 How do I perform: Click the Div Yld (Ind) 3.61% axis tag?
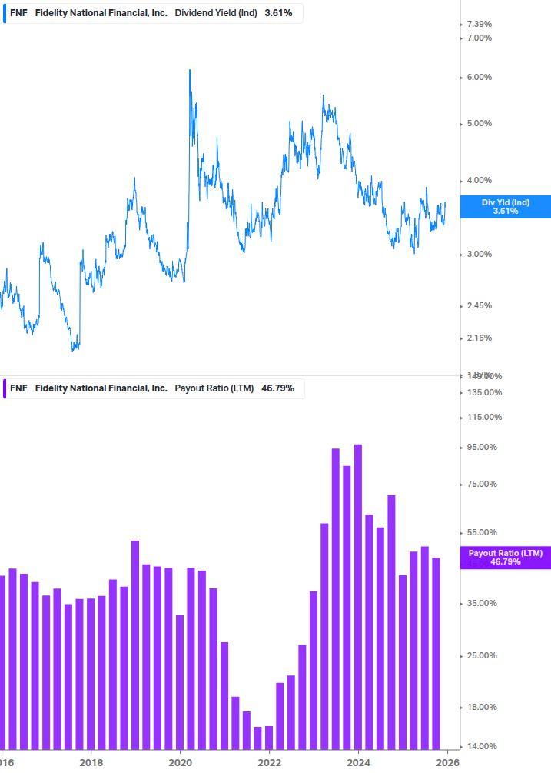coord(505,207)
